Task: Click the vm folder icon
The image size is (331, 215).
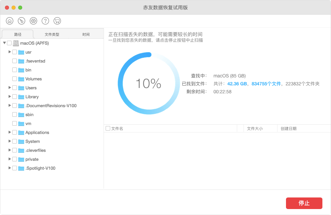Action: click(x=21, y=124)
